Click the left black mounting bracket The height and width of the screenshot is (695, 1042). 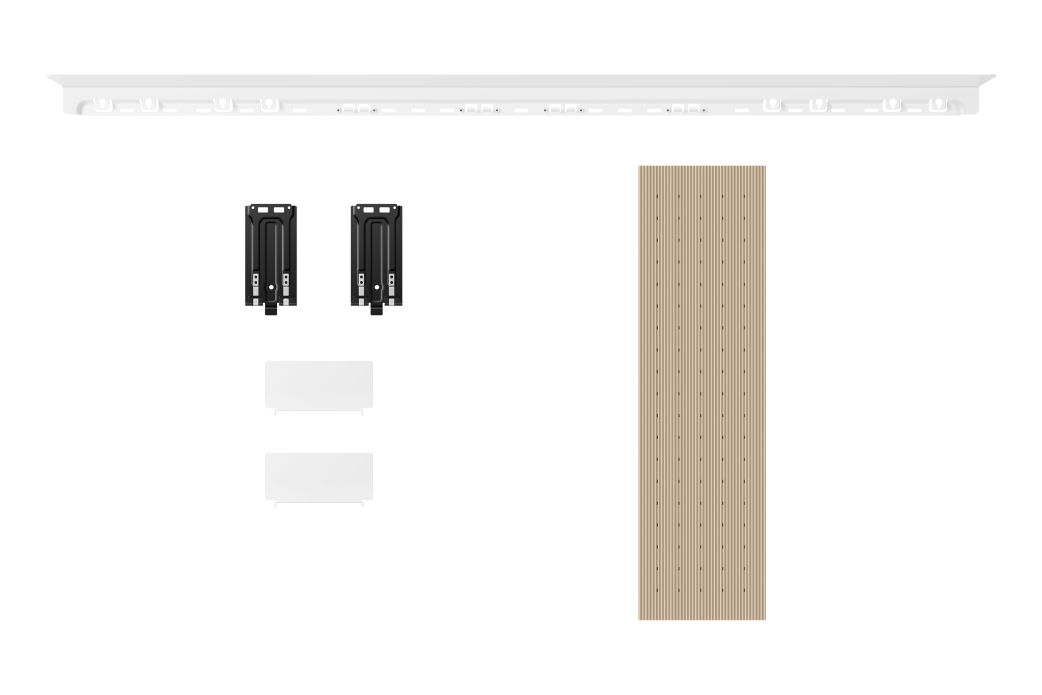coord(271,254)
